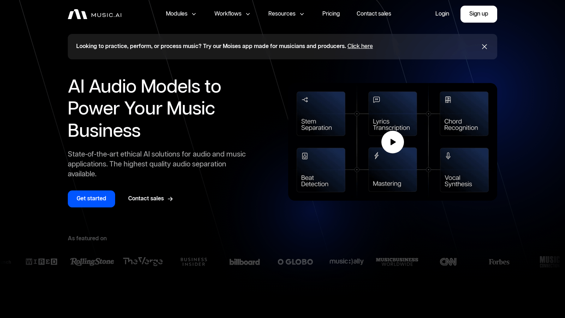Expand the Workflows dropdown chevron

click(x=248, y=14)
